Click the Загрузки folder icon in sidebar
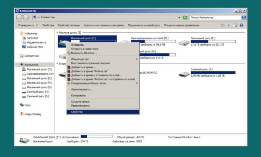Screen dimensions: 261x157 pos(24,38)
